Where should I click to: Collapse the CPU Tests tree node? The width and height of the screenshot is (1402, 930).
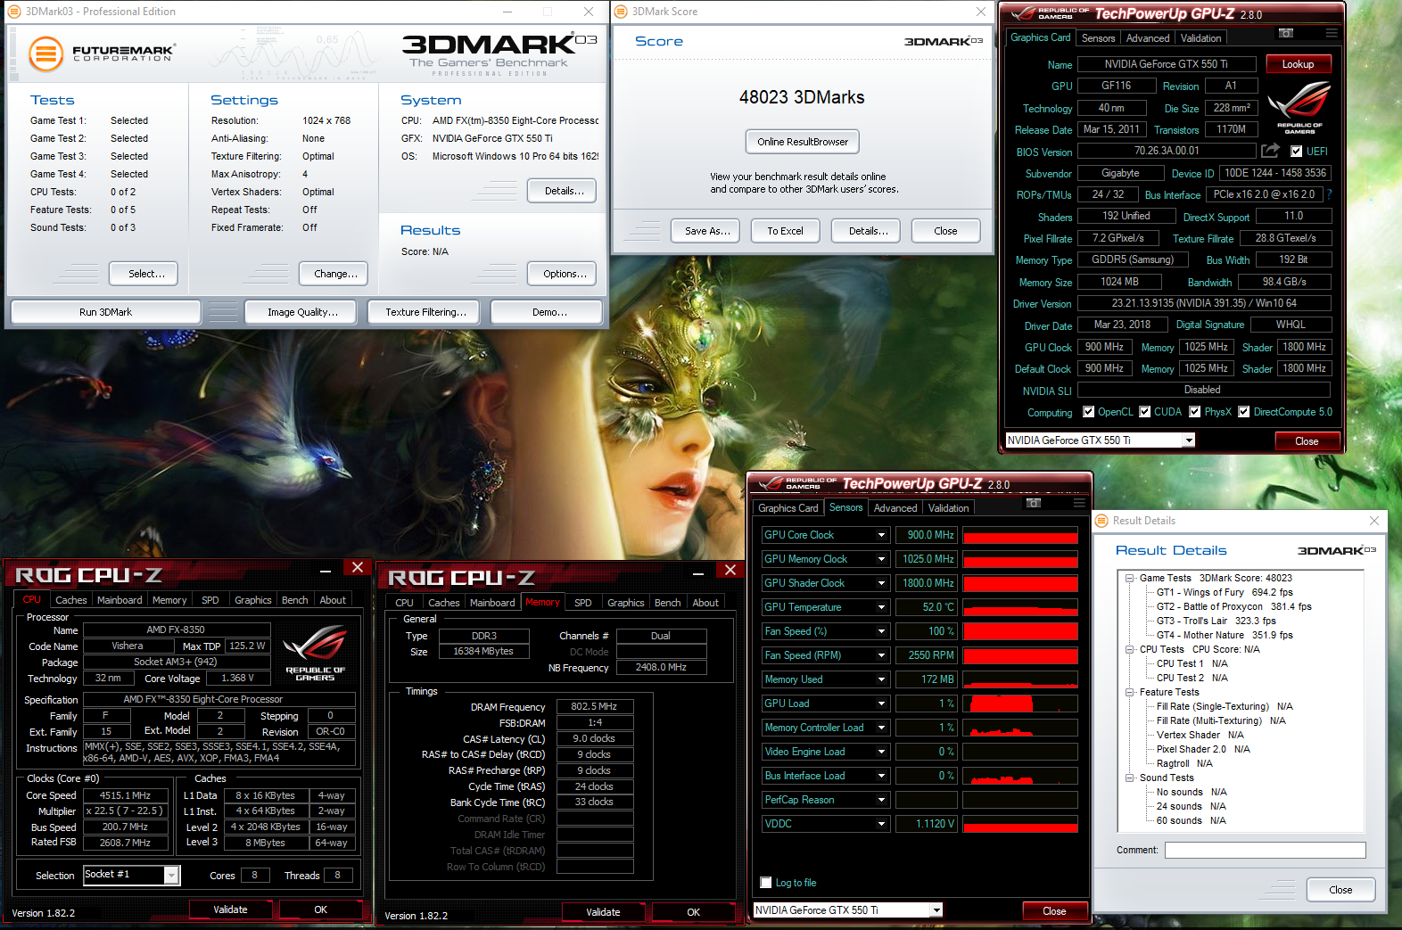pos(1130,649)
